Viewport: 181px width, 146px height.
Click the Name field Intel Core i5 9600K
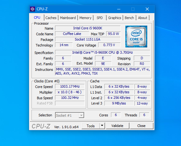[x=88, y=28]
